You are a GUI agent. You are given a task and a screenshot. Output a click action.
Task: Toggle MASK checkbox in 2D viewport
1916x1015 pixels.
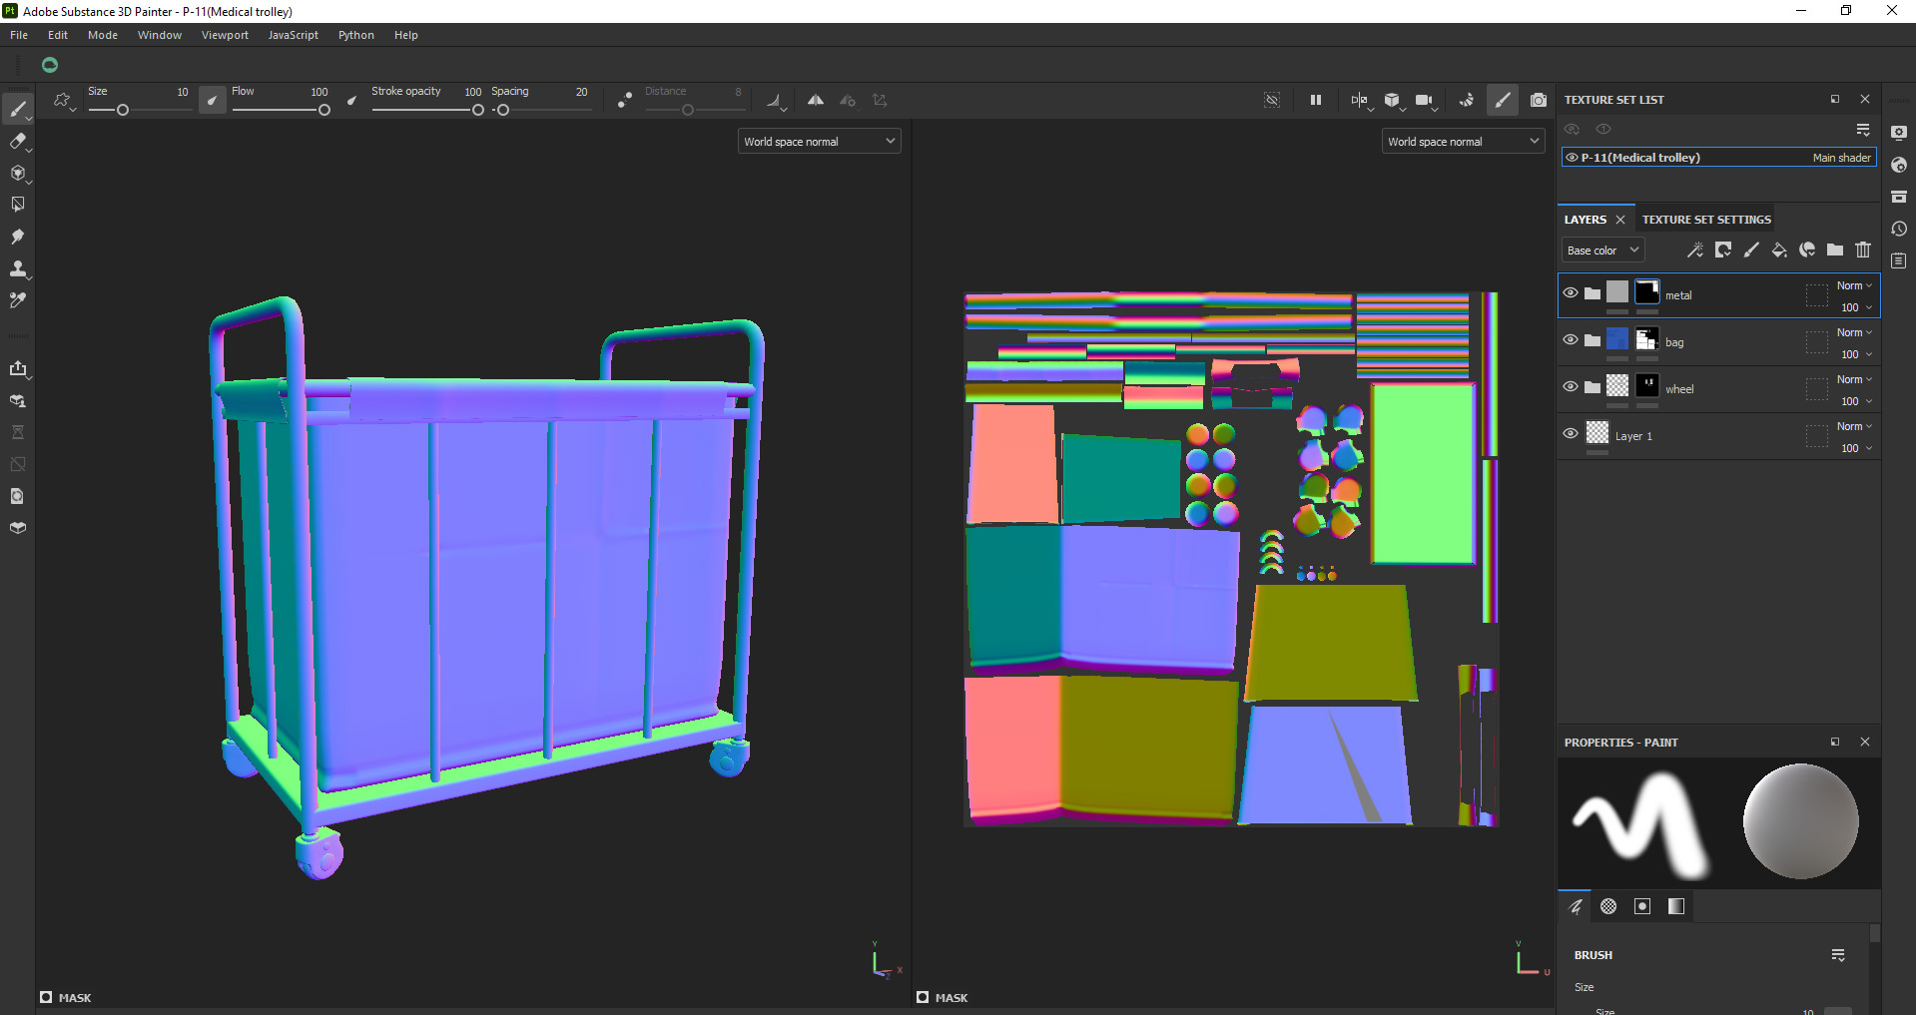click(923, 997)
